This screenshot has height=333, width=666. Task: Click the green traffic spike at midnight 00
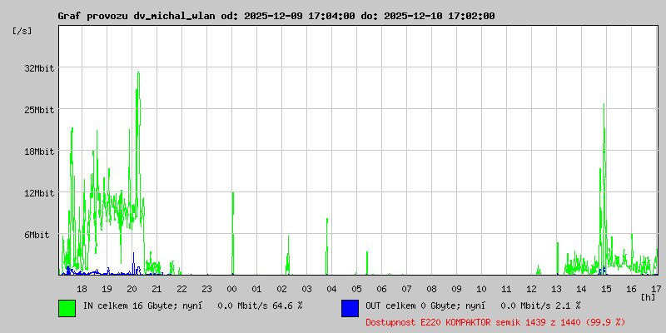click(x=233, y=234)
